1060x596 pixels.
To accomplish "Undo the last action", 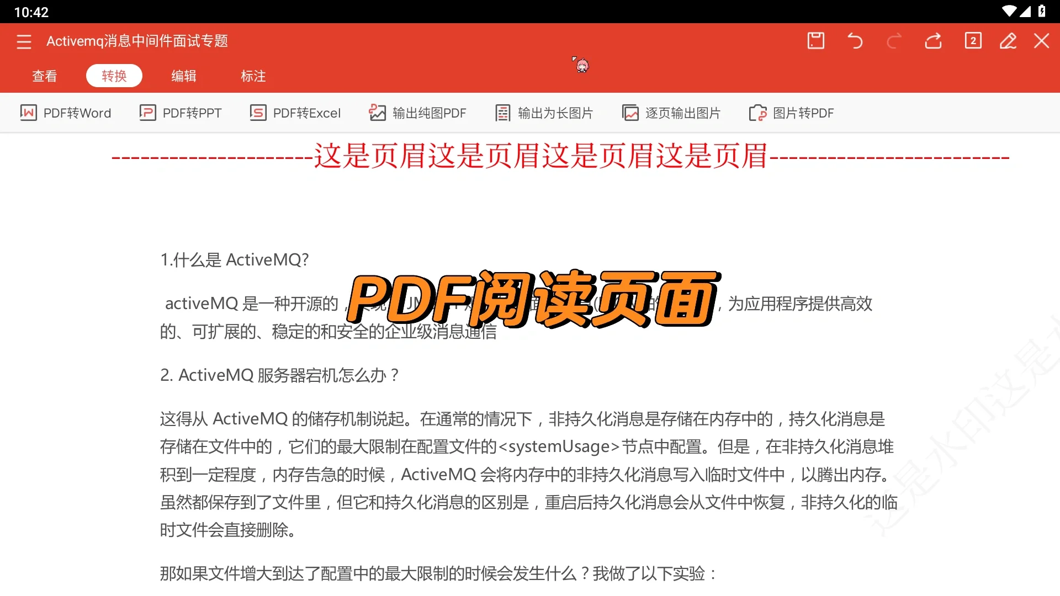I will pos(855,41).
